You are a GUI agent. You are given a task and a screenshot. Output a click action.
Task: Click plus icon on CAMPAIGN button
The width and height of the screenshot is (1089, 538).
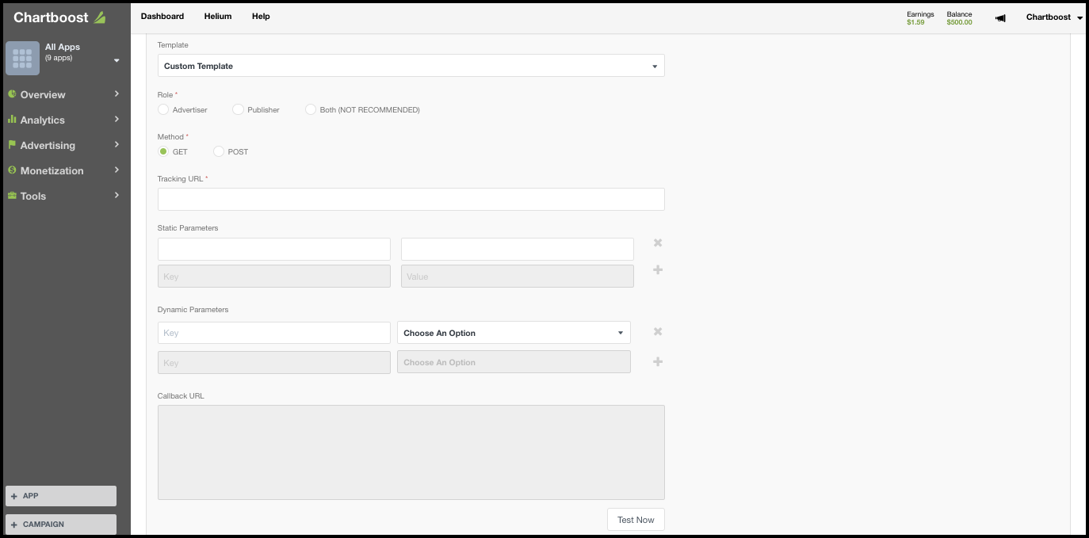[x=14, y=525]
